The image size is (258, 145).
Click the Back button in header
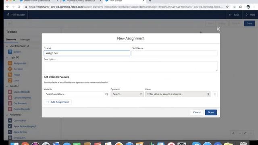234,15
